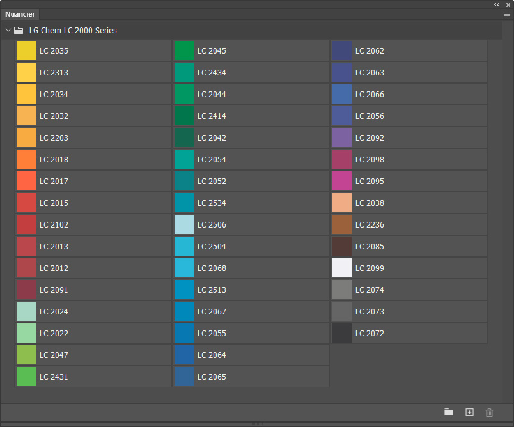Select the pale blue LC 2506 swatch
This screenshot has width=514, height=427.
184,224
